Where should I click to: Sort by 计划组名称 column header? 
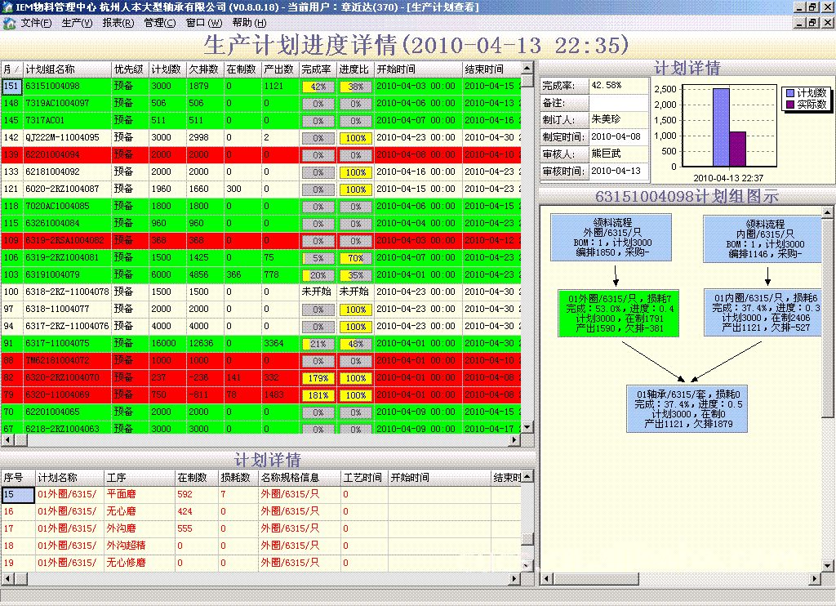(x=67, y=69)
